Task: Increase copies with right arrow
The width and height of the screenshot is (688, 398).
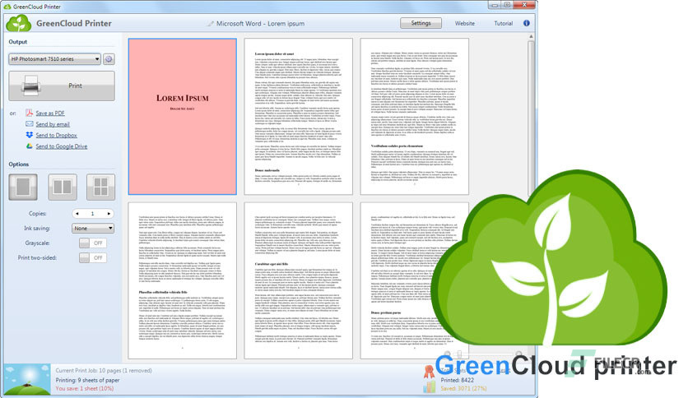Action: point(109,214)
